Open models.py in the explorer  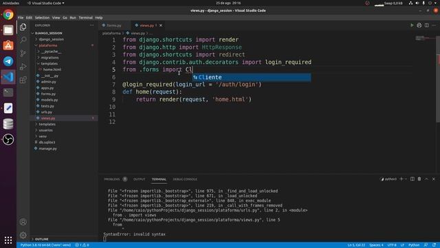pos(49,100)
